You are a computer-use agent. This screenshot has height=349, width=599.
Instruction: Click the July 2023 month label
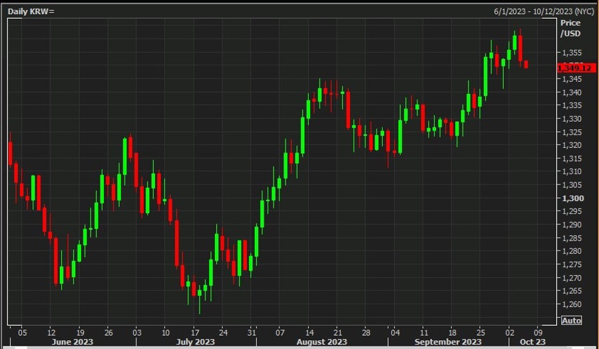click(x=194, y=342)
